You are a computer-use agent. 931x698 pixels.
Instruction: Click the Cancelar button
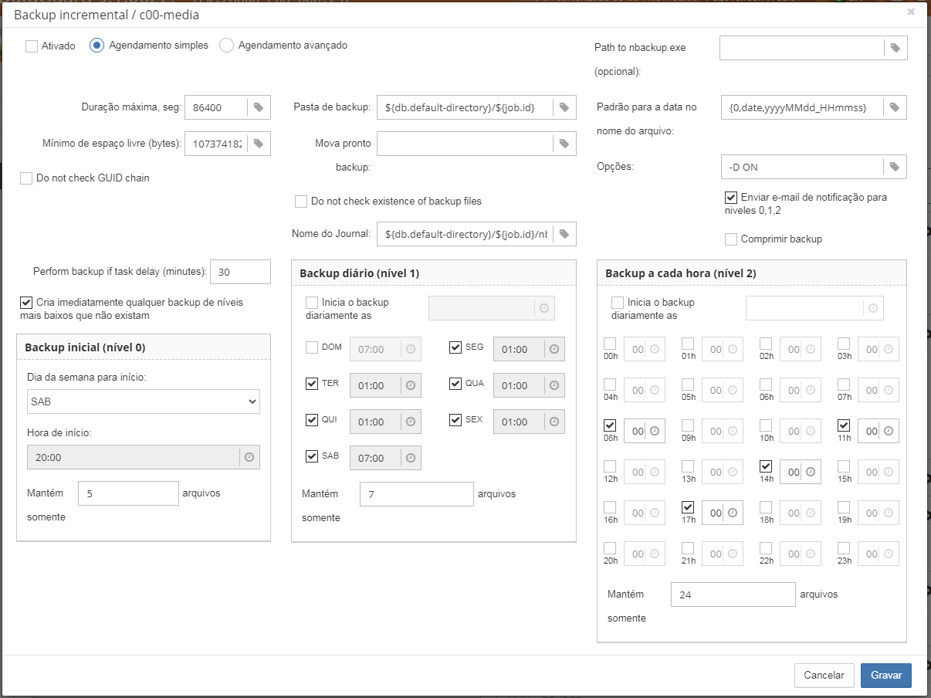pos(824,675)
